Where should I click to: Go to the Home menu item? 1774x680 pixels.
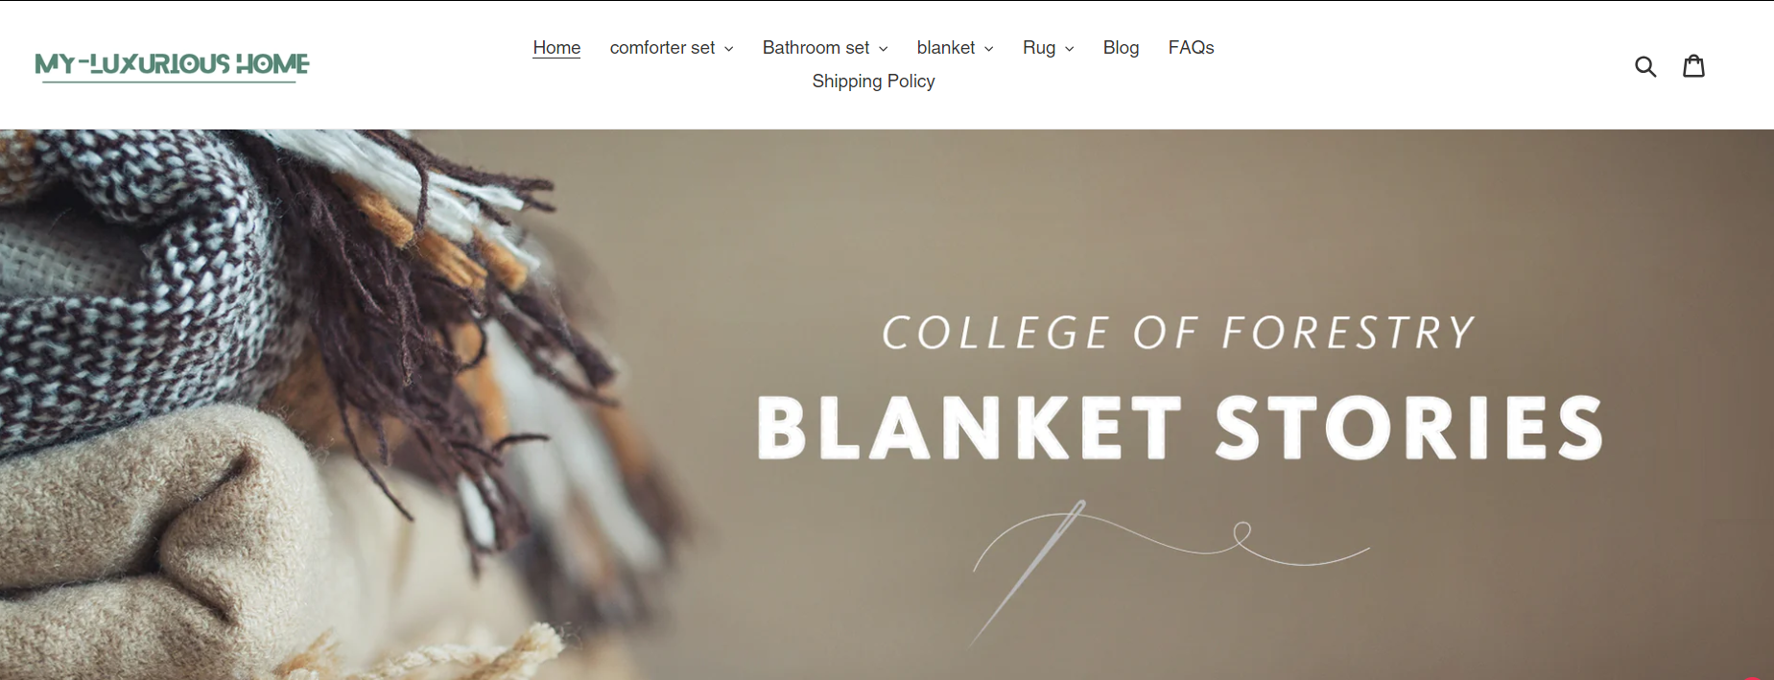pos(556,48)
